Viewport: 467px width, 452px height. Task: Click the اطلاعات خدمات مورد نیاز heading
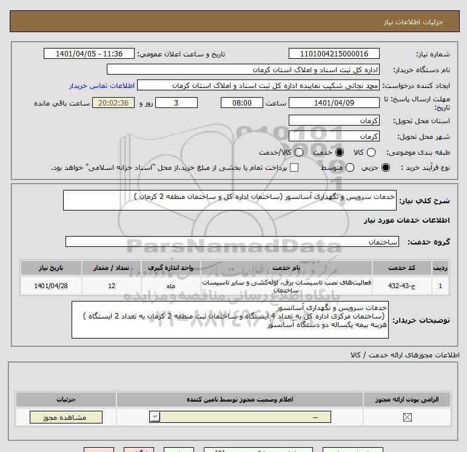[x=406, y=220]
